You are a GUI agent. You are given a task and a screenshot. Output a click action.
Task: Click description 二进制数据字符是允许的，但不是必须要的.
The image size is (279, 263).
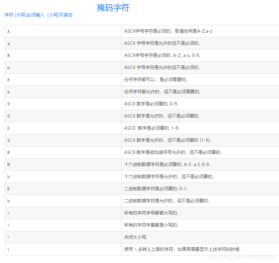166,201
